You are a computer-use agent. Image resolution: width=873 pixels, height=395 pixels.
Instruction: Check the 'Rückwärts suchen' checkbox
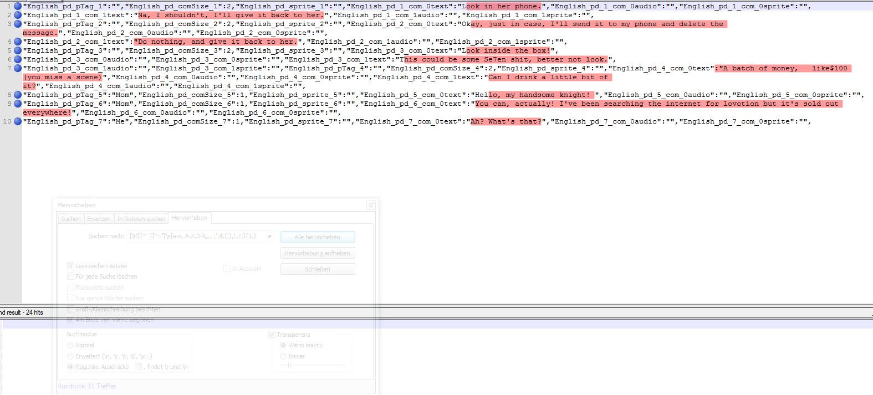click(x=70, y=288)
